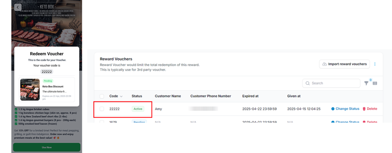Click the Customer Phone Number header
The width and height of the screenshot is (392, 153).
pyautogui.click(x=211, y=96)
